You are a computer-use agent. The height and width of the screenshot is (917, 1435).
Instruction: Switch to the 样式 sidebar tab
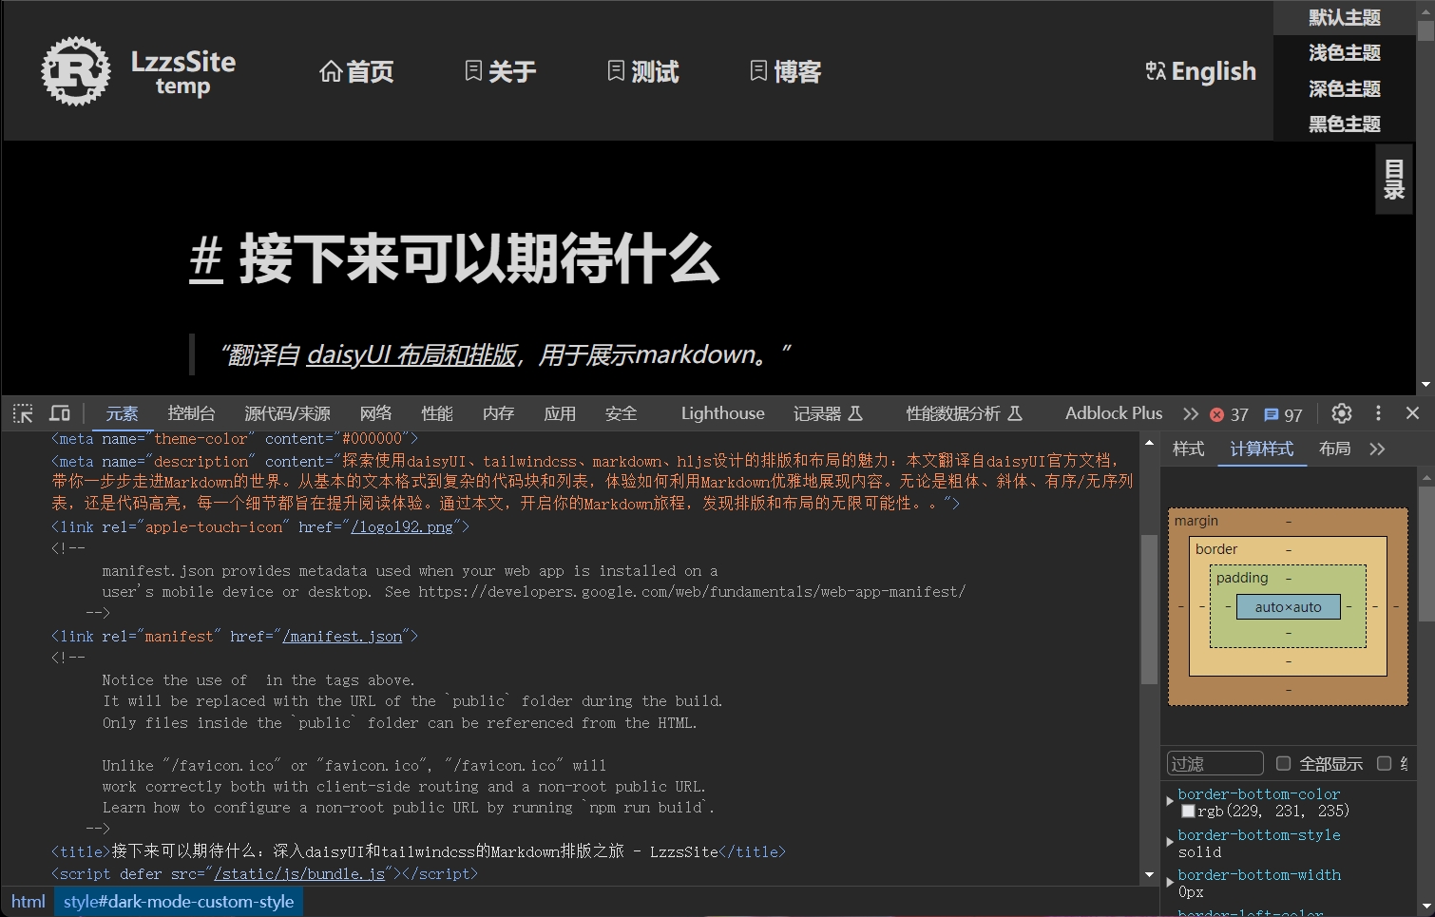pos(1188,449)
